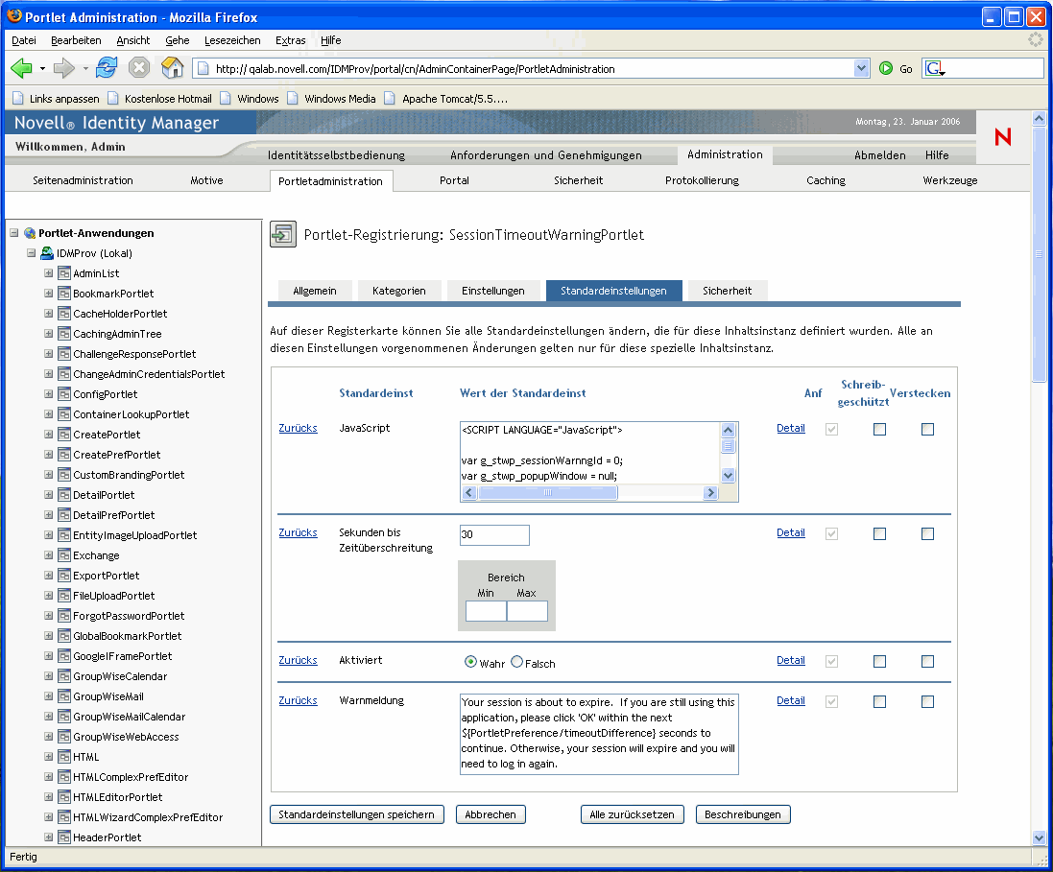Click Standardeinstellungen speichern button
Image resolution: width=1053 pixels, height=872 pixels.
(356, 814)
